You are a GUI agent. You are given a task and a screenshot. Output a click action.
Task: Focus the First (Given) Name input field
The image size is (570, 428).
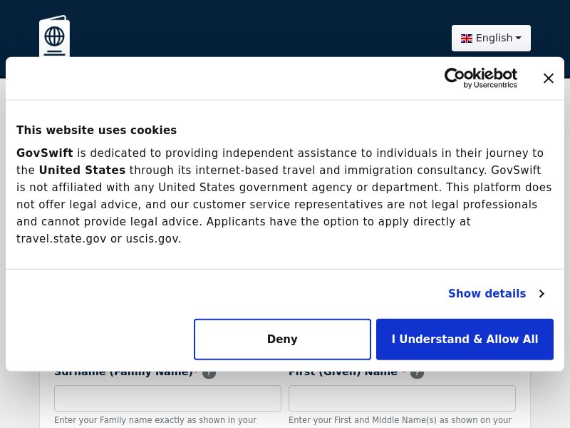coord(402,399)
